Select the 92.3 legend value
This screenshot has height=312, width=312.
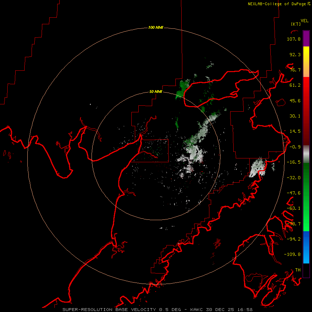click(x=295, y=54)
